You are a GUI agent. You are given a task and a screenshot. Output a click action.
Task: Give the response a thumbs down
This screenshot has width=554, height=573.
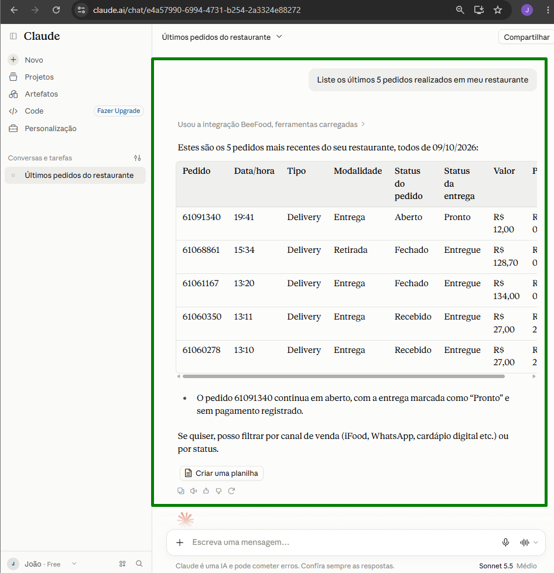(x=218, y=491)
